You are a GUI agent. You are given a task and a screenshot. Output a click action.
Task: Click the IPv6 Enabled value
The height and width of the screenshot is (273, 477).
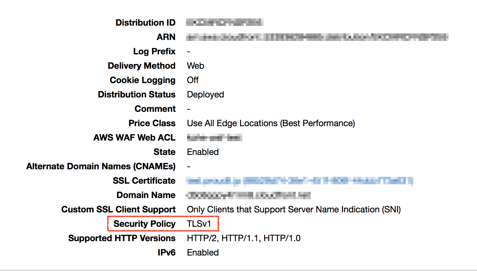(203, 252)
